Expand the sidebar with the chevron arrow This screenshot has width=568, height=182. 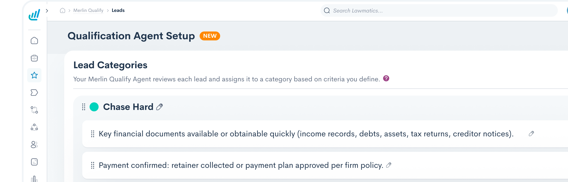[47, 11]
